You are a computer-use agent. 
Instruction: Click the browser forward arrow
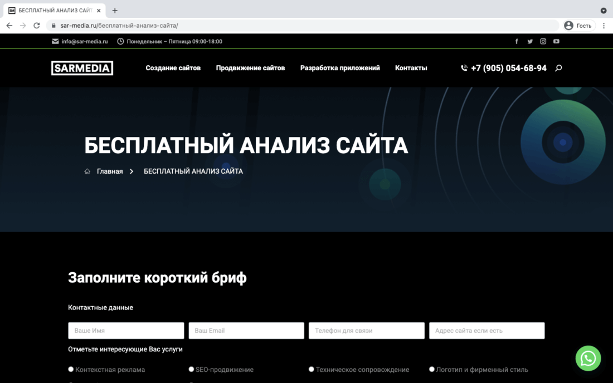[23, 26]
